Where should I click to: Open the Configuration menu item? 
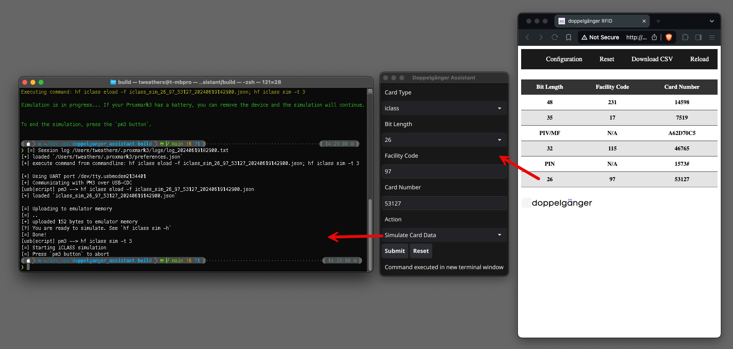coord(564,59)
